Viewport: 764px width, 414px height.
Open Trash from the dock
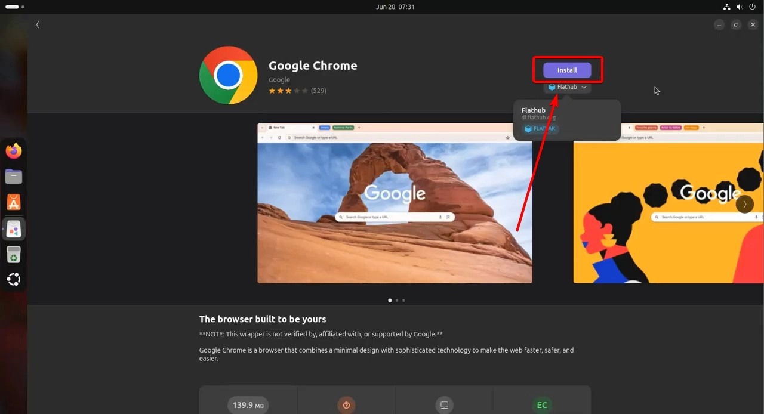click(14, 254)
